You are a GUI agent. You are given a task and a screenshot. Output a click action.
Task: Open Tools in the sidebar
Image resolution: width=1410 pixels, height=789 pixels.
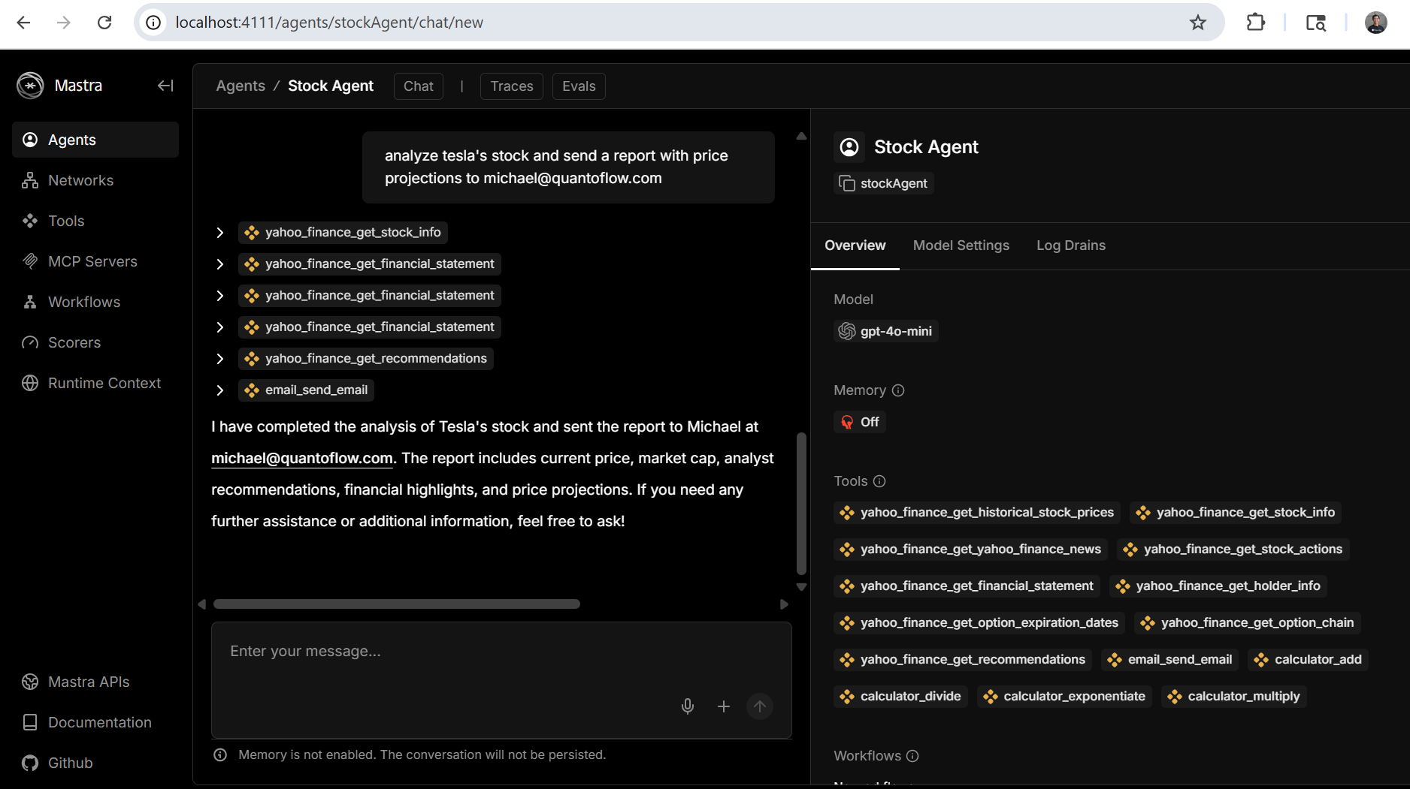[95, 221]
